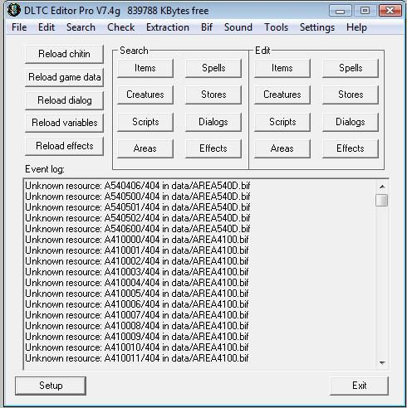Open the Tools menu
This screenshot has height=408, width=407.
(276, 27)
